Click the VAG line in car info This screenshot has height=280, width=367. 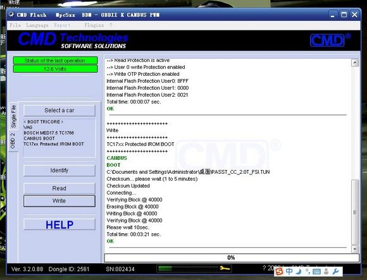point(28,128)
